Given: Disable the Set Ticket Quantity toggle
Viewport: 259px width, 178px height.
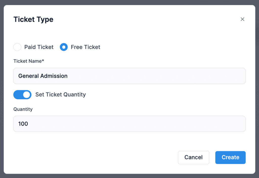Looking at the screenshot, I should 22,95.
